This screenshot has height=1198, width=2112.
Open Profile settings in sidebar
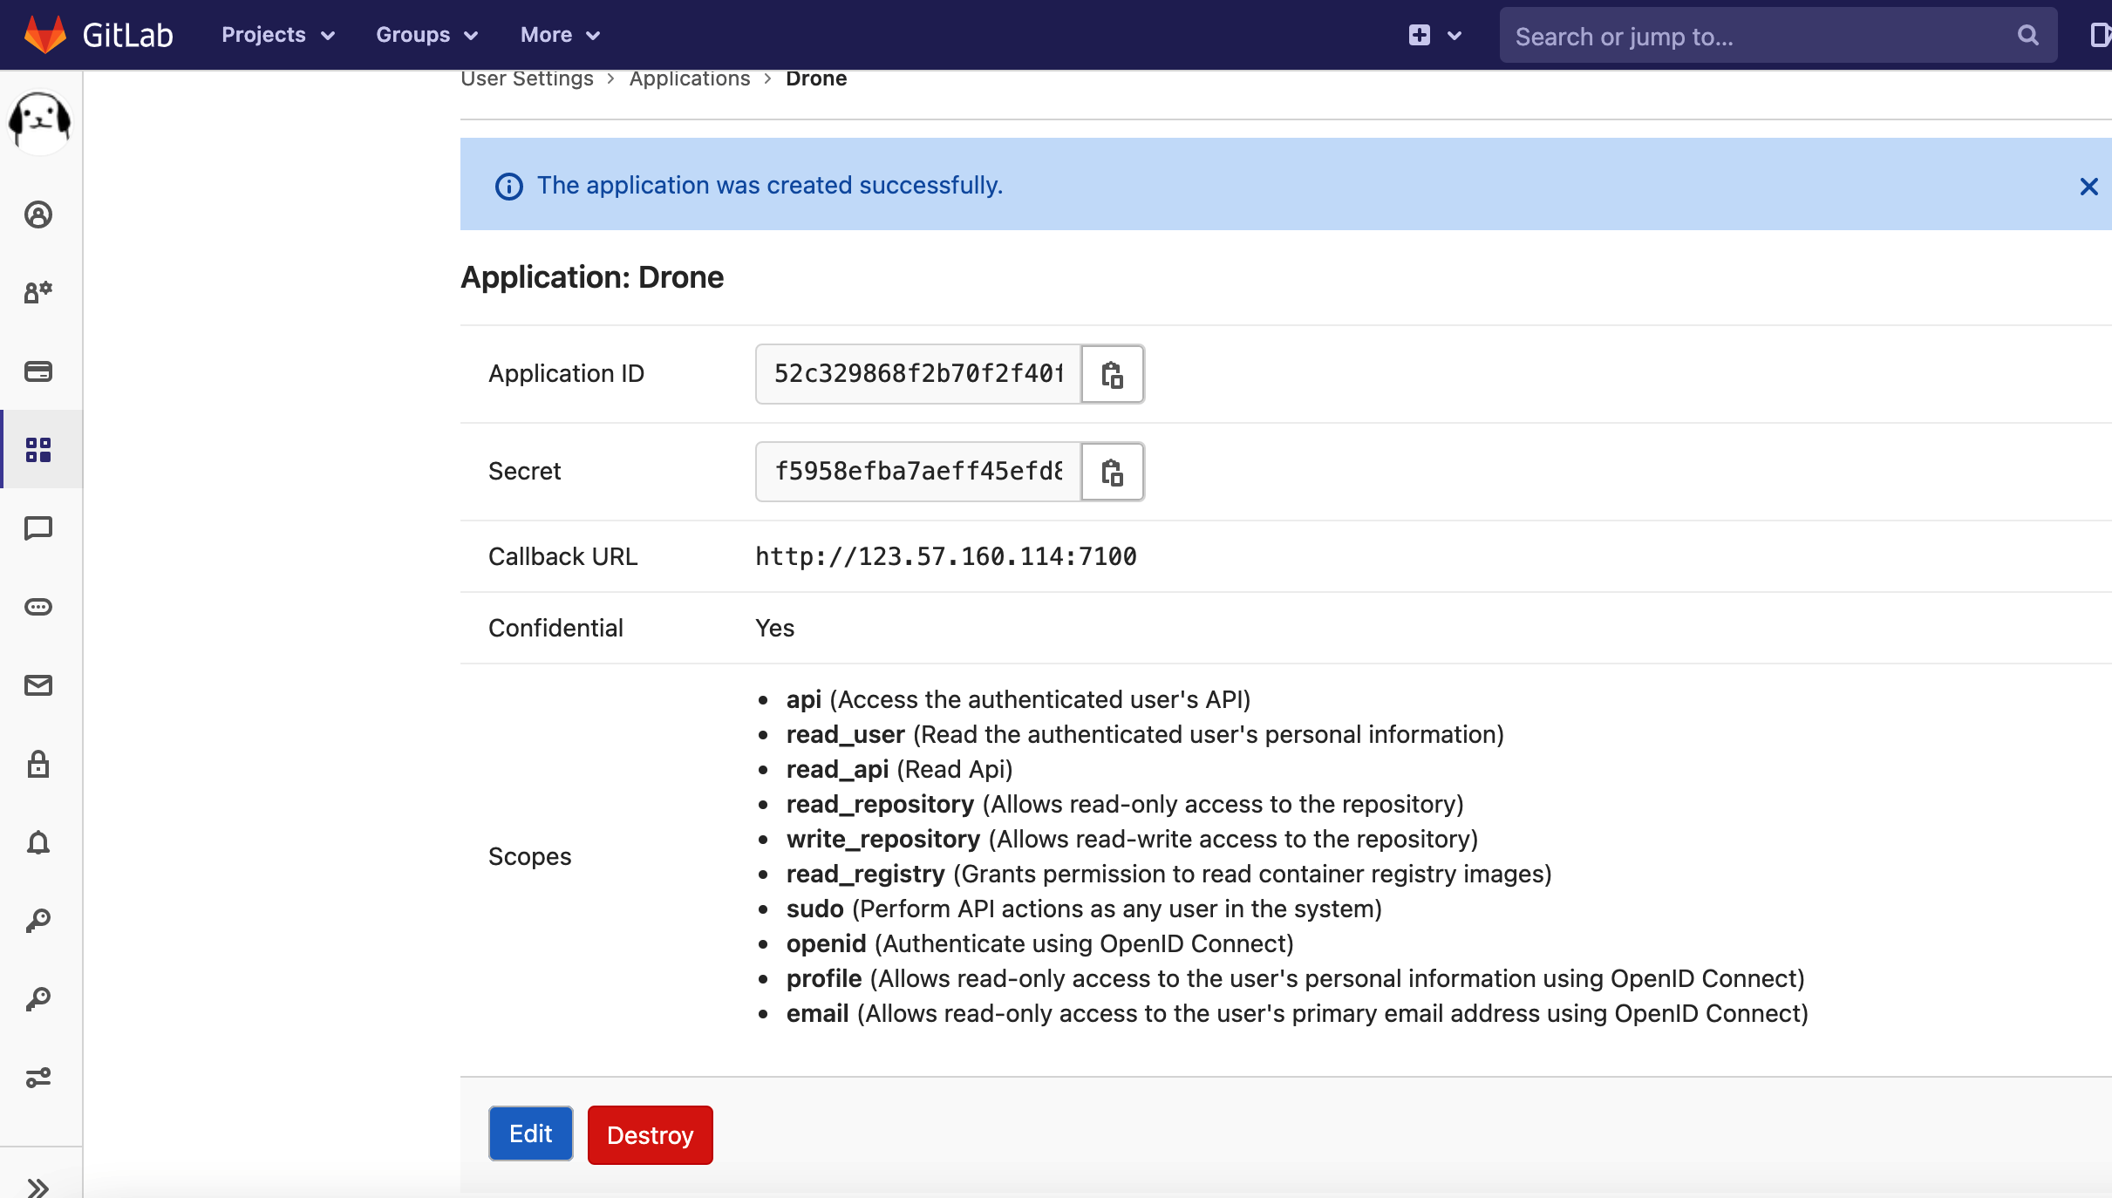(x=38, y=214)
